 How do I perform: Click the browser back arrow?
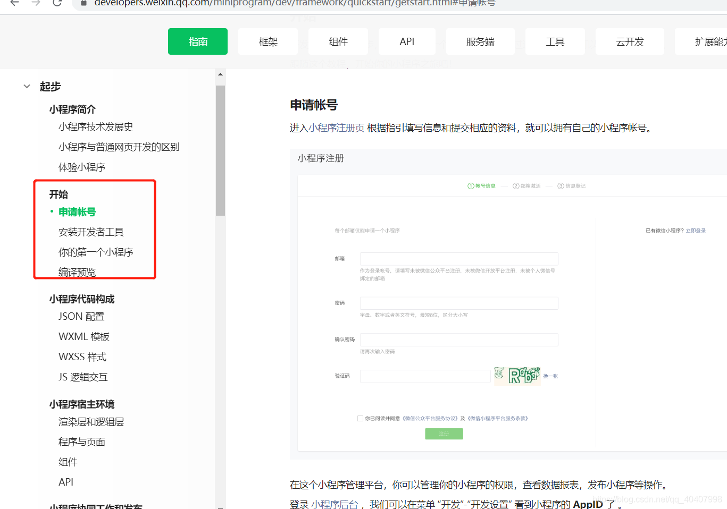(x=14, y=4)
